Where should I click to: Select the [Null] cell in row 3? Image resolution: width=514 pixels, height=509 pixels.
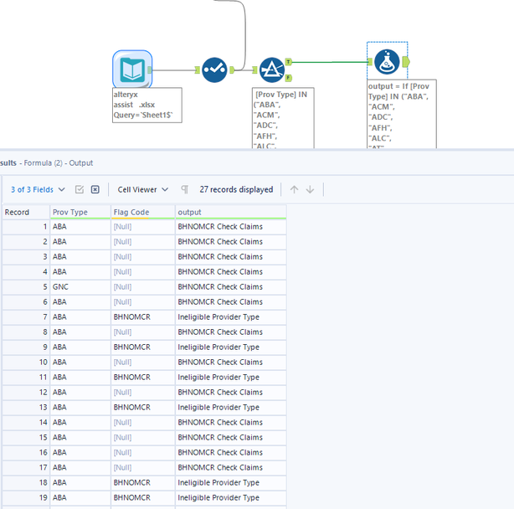click(143, 257)
